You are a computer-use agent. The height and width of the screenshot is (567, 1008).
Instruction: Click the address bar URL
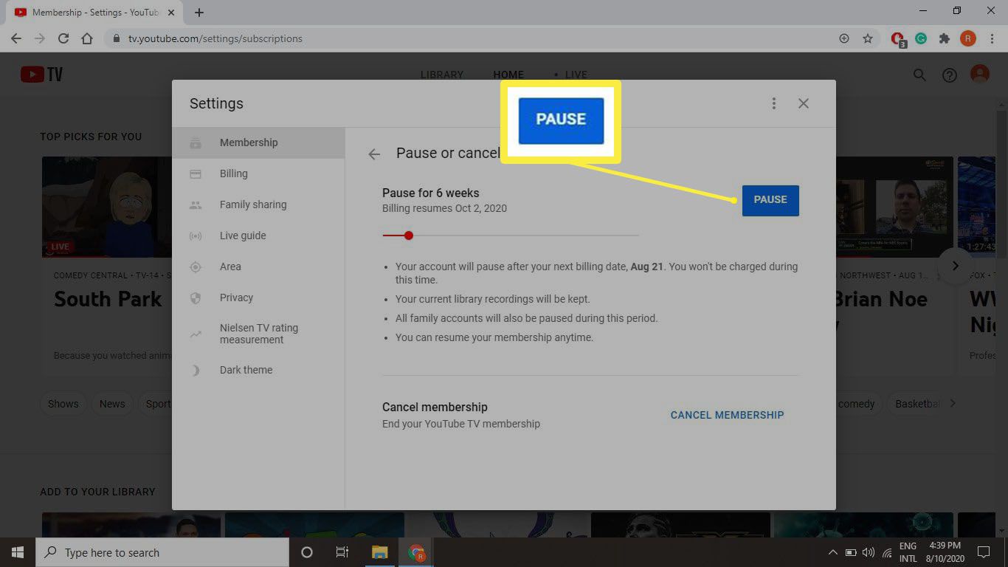click(x=215, y=38)
